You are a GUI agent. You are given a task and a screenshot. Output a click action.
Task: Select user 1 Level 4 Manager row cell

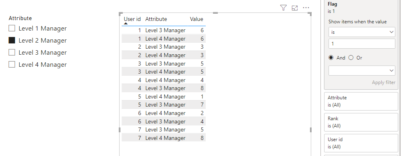coord(165,39)
